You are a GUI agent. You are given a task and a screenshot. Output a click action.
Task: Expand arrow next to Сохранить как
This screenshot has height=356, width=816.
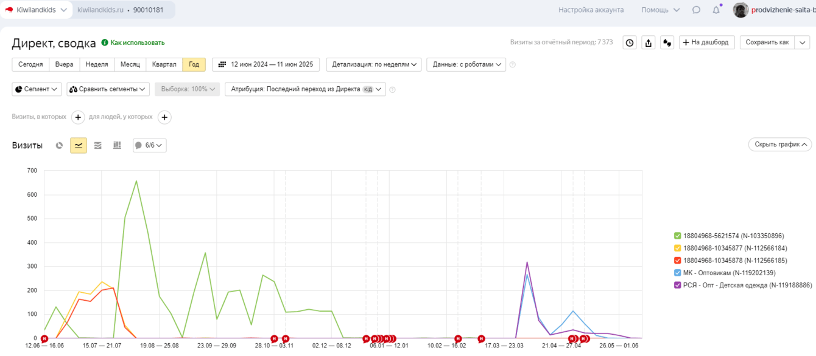click(x=803, y=43)
